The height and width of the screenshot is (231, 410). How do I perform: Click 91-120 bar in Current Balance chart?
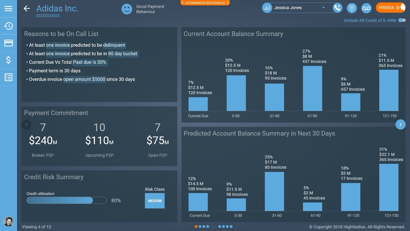351,102
